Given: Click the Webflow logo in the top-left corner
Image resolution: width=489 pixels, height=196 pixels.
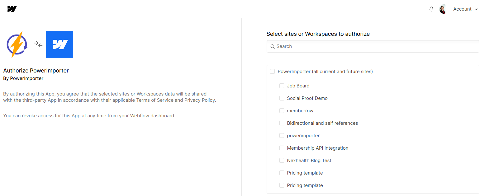Looking at the screenshot, I should pos(12,9).
